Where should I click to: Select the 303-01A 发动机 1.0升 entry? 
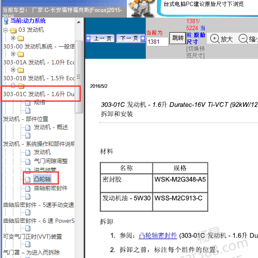[39, 62]
